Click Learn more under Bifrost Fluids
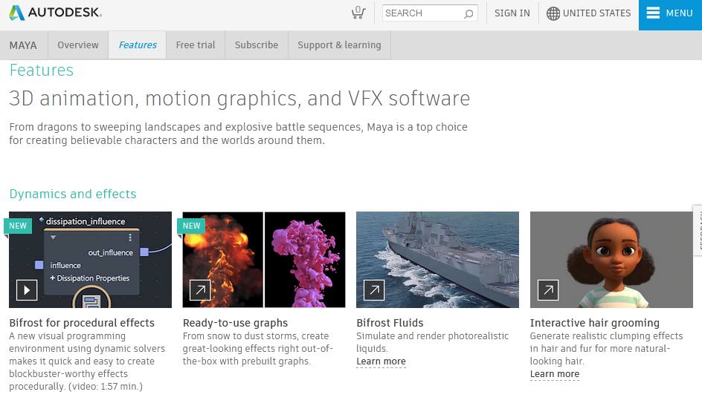The image size is (702, 406). (381, 361)
